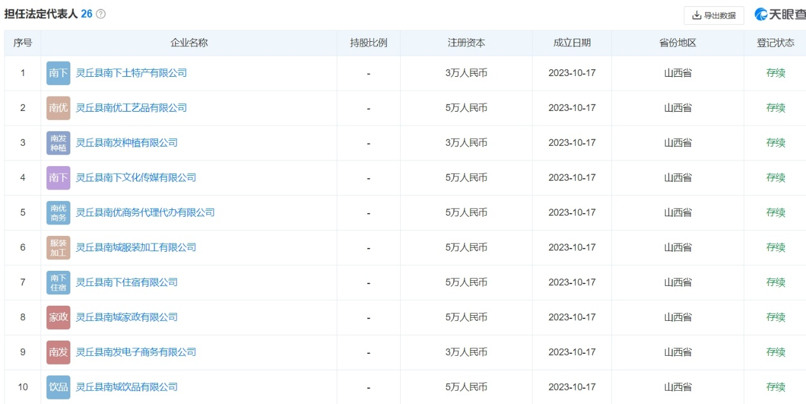806x404 pixels.
Task: Click the red 南发 logo of 电子商务 company
Action: coord(58,352)
